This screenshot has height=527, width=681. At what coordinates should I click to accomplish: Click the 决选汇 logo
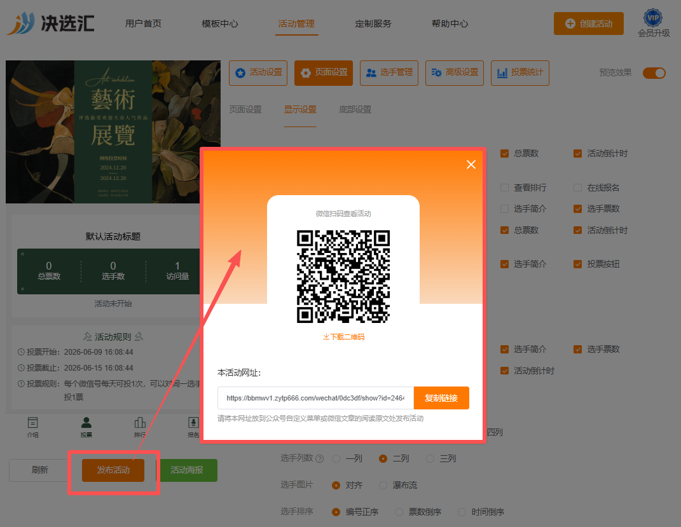point(51,23)
